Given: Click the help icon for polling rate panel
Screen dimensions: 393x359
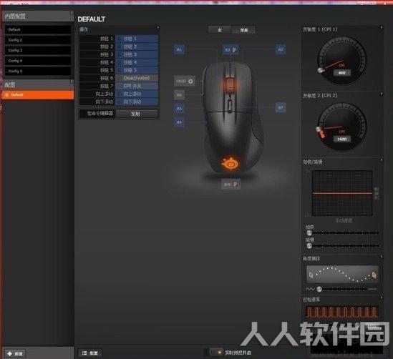Looking at the screenshot, I should tap(382, 297).
